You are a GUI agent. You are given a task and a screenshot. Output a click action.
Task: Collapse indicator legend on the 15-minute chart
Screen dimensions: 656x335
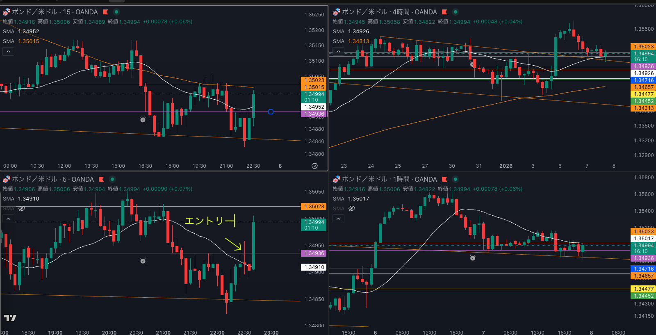pos(9,52)
